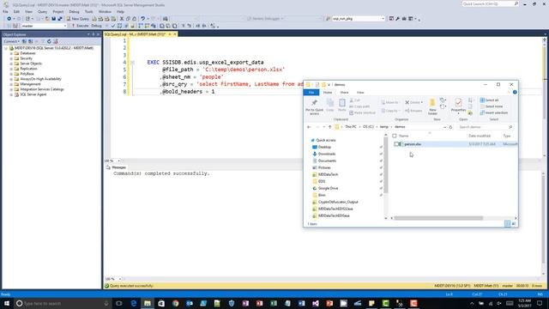Expand the Server Objects node
The height and width of the screenshot is (309, 549).
[11, 64]
